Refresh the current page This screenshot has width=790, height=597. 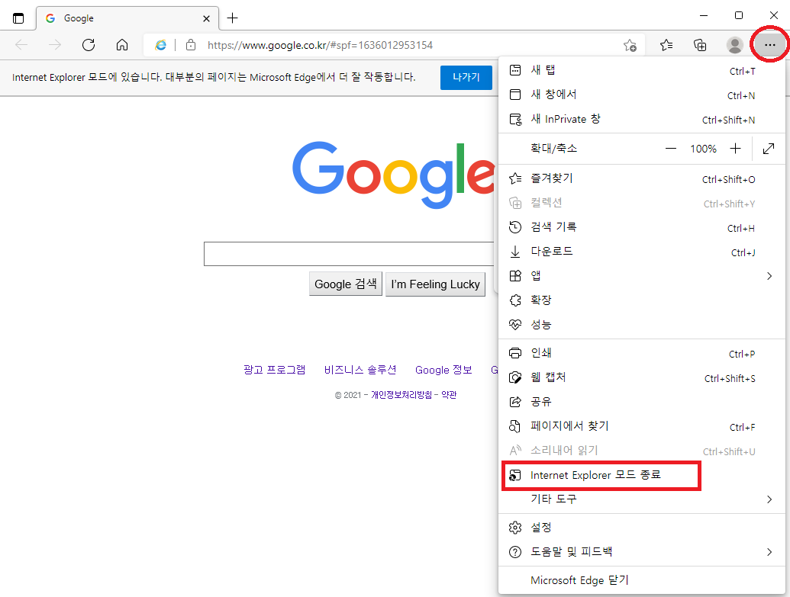(89, 45)
